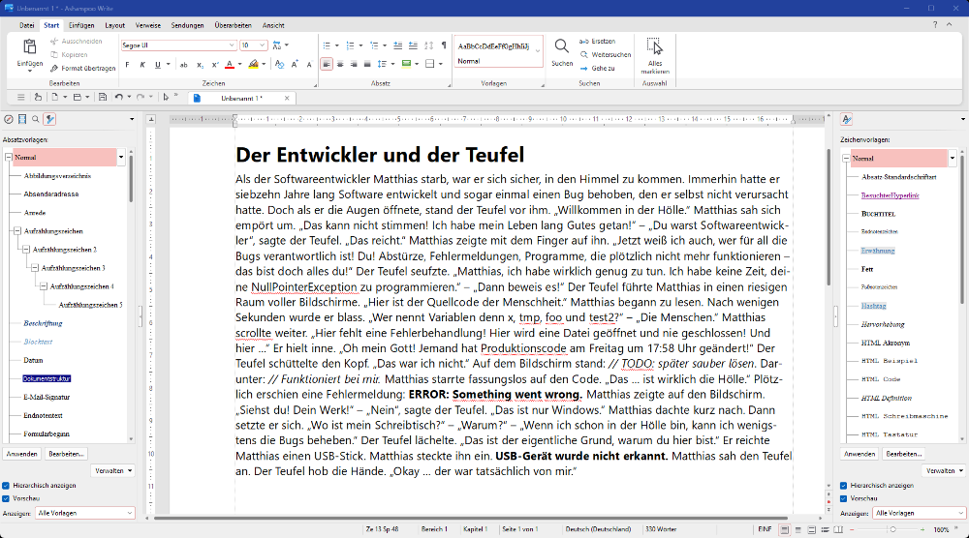Toggle bold (F) formatting
Screen dimensions: 969x538
click(x=127, y=64)
